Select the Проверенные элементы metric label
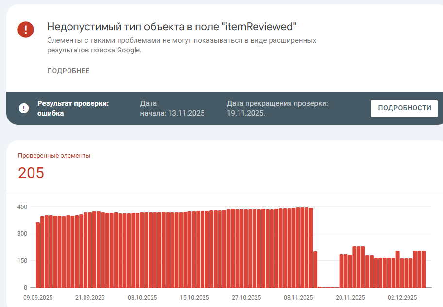Screen dimensions: 443x307 54,156
